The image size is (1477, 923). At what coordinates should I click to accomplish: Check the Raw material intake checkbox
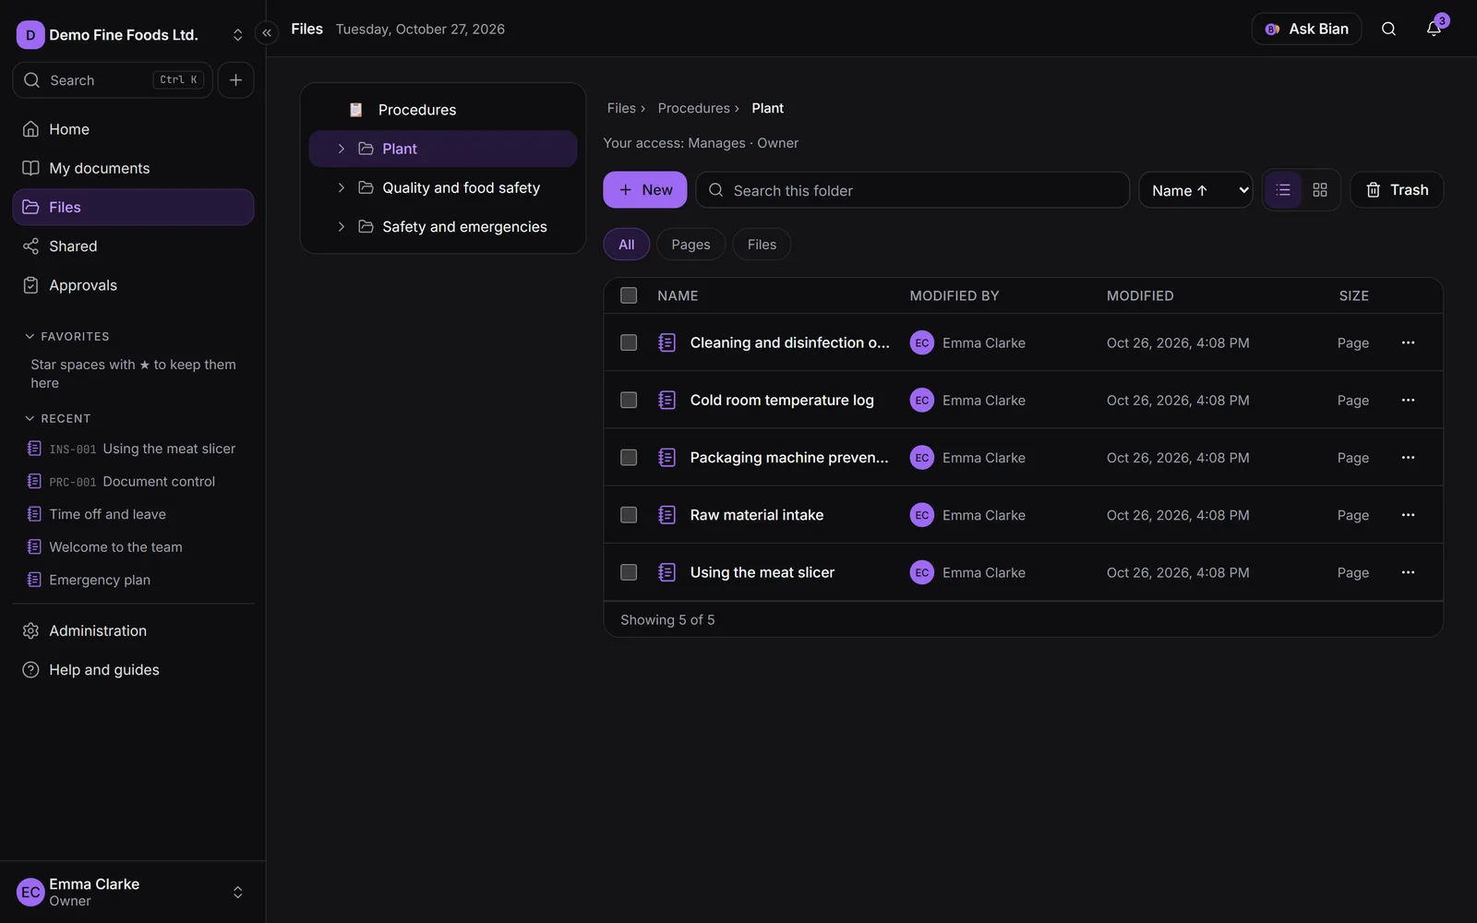pyautogui.click(x=629, y=515)
